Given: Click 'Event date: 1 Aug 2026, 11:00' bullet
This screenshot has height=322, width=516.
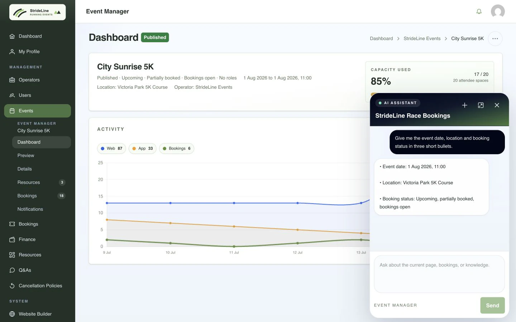Looking at the screenshot, I should pyautogui.click(x=412, y=167).
